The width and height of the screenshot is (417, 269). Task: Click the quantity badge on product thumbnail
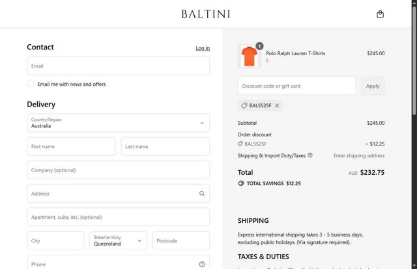259,46
